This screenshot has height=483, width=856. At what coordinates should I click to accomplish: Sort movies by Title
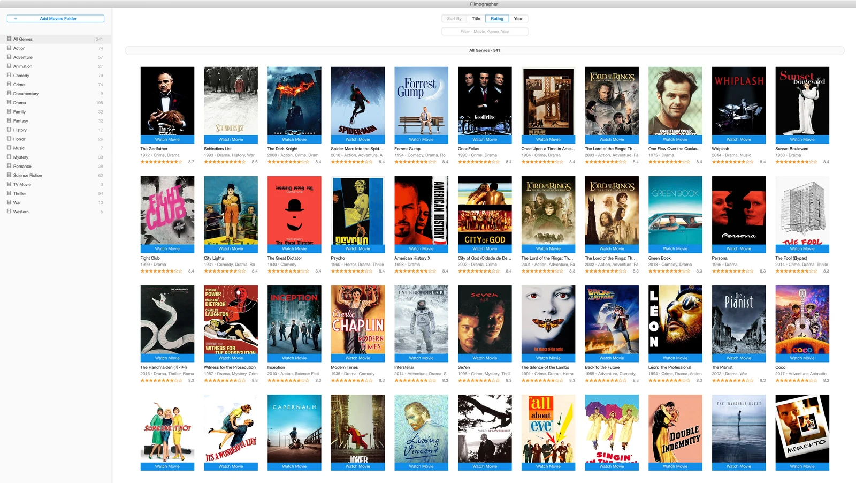point(476,19)
